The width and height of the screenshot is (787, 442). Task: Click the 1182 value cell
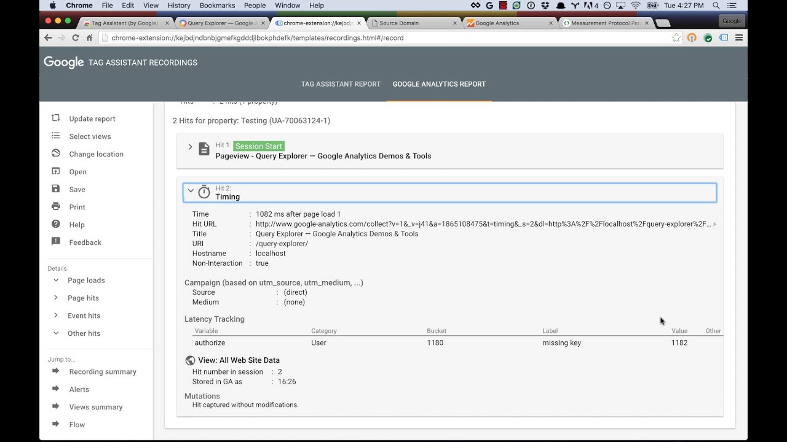click(679, 343)
